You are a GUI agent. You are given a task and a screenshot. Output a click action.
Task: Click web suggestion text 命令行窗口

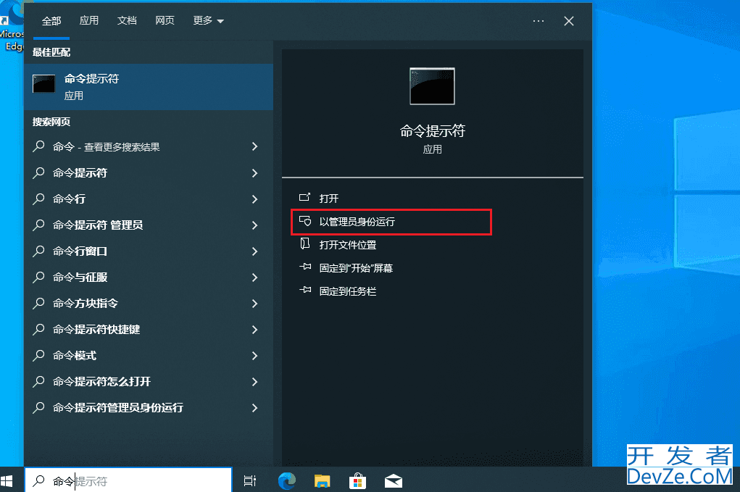point(80,251)
